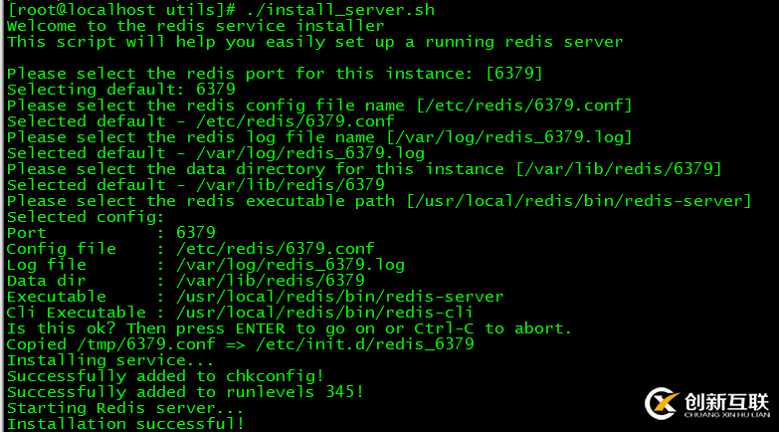
Task: Click the 创新互联 watermark logo icon
Action: pyautogui.click(x=662, y=404)
